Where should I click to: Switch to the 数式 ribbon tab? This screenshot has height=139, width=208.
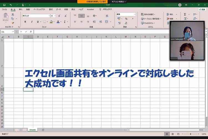click(51, 9)
